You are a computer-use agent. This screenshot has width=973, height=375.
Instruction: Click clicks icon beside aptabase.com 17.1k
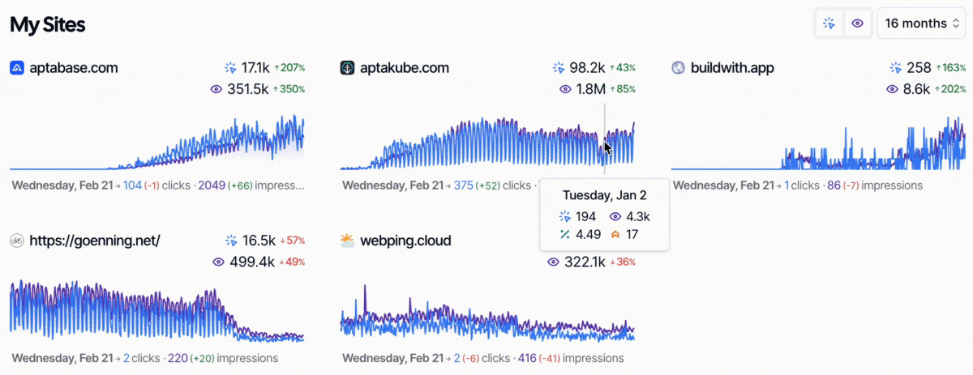231,68
